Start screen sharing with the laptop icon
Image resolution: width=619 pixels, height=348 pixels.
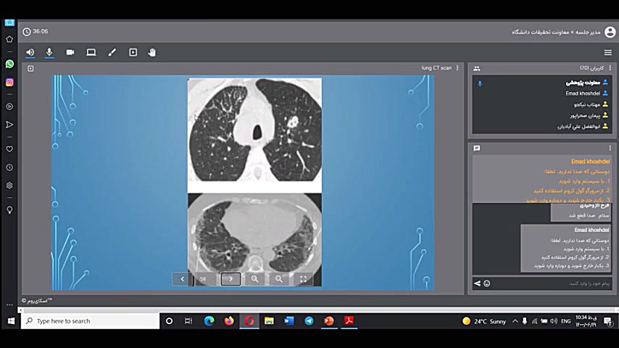(x=91, y=52)
